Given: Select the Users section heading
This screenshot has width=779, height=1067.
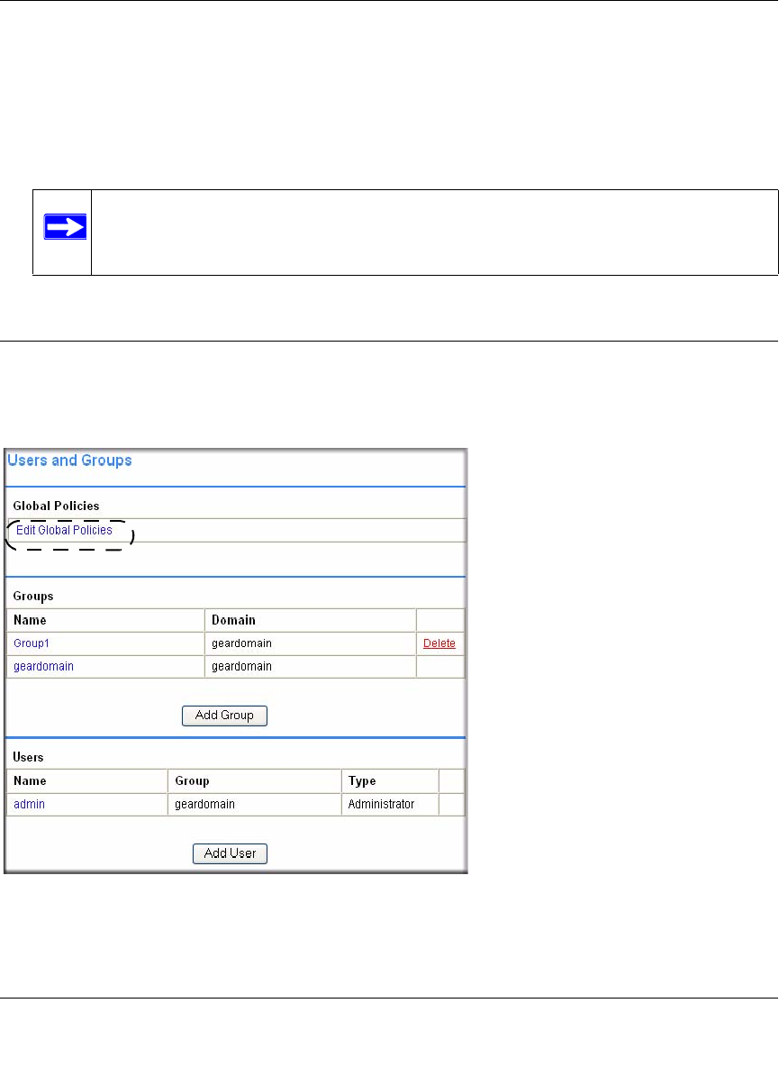Looking at the screenshot, I should click(28, 757).
